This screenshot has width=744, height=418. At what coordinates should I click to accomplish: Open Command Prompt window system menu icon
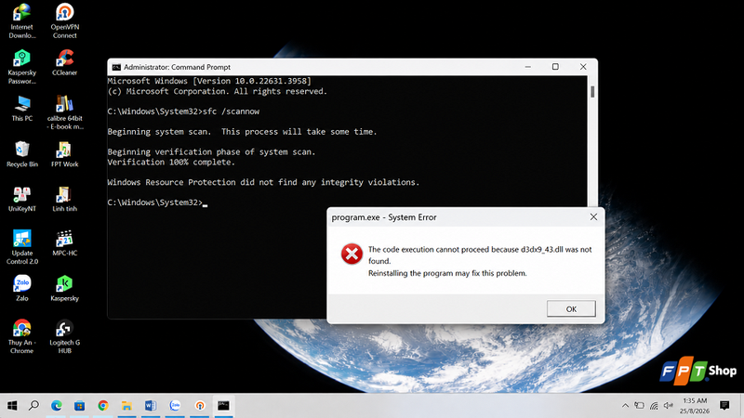[116, 67]
